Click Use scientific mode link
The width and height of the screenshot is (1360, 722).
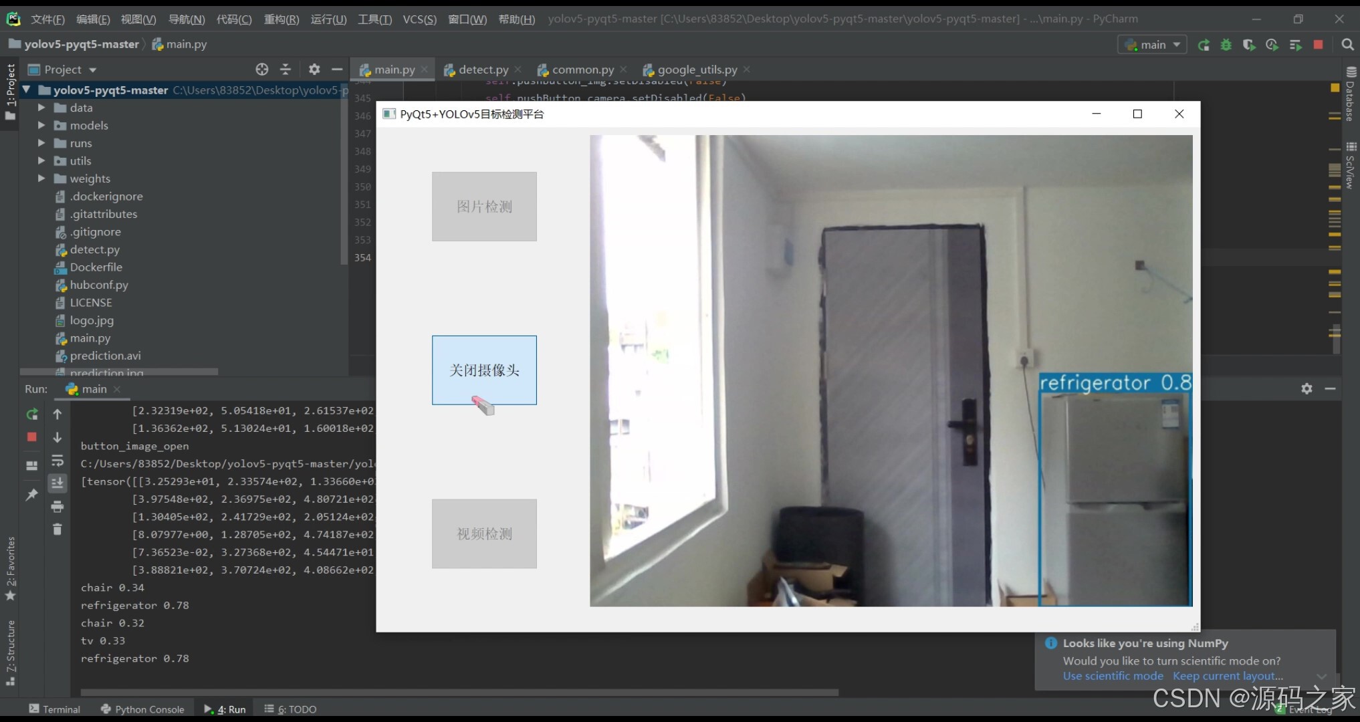pyautogui.click(x=1113, y=676)
